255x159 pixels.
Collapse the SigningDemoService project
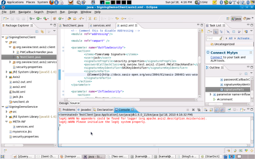[3, 107]
